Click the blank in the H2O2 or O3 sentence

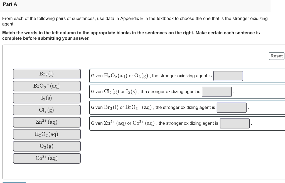point(228,76)
